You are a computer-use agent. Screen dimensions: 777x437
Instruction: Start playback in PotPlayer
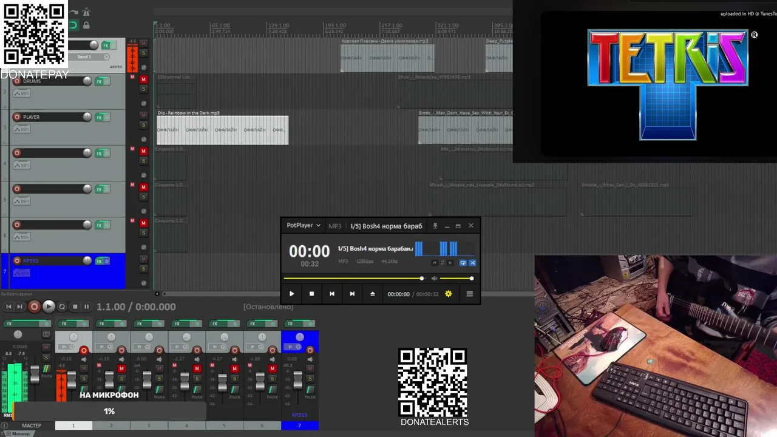pos(291,294)
